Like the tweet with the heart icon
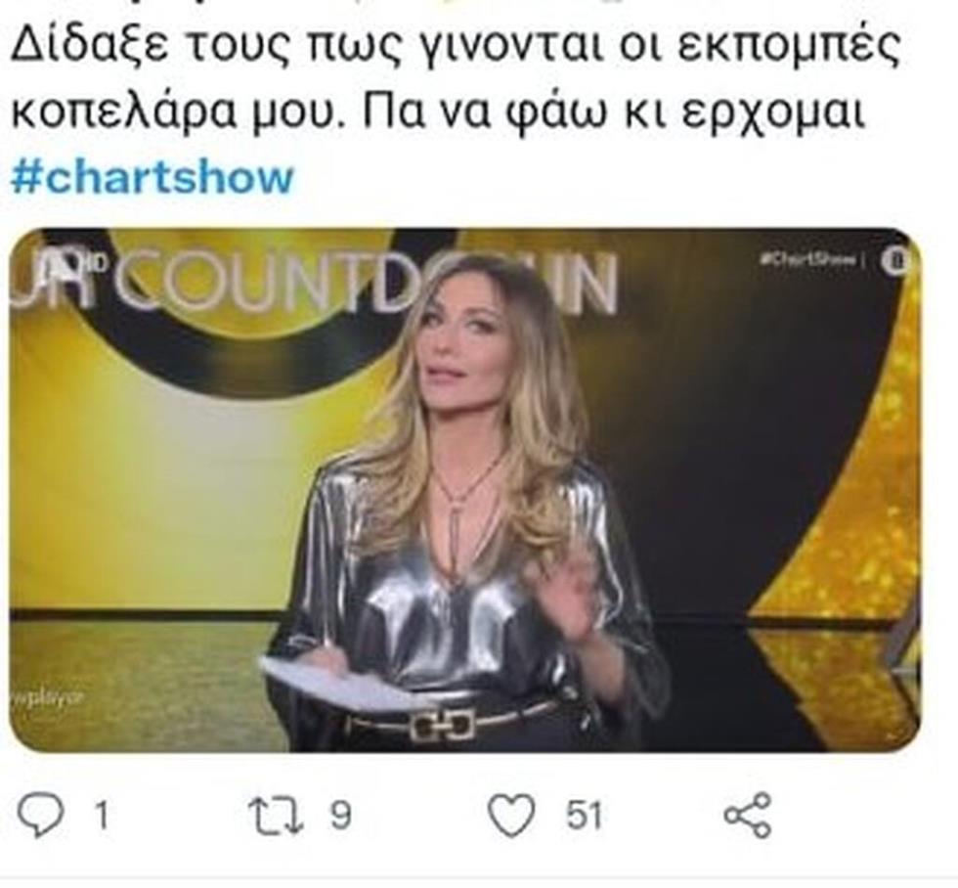 pyautogui.click(x=512, y=816)
